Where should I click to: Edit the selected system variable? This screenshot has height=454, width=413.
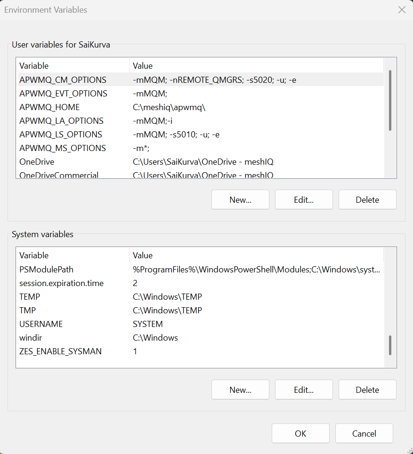(x=303, y=390)
